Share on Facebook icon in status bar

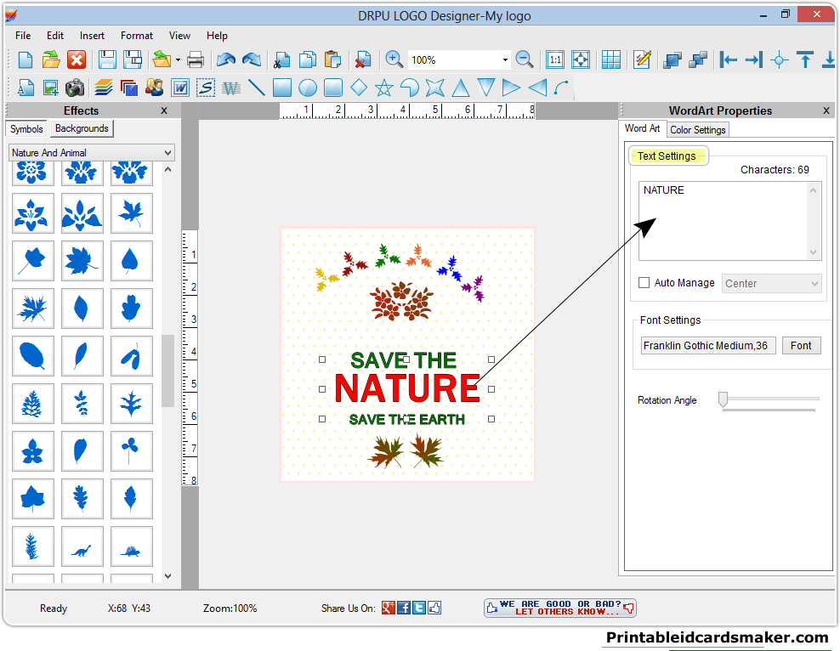pyautogui.click(x=404, y=608)
